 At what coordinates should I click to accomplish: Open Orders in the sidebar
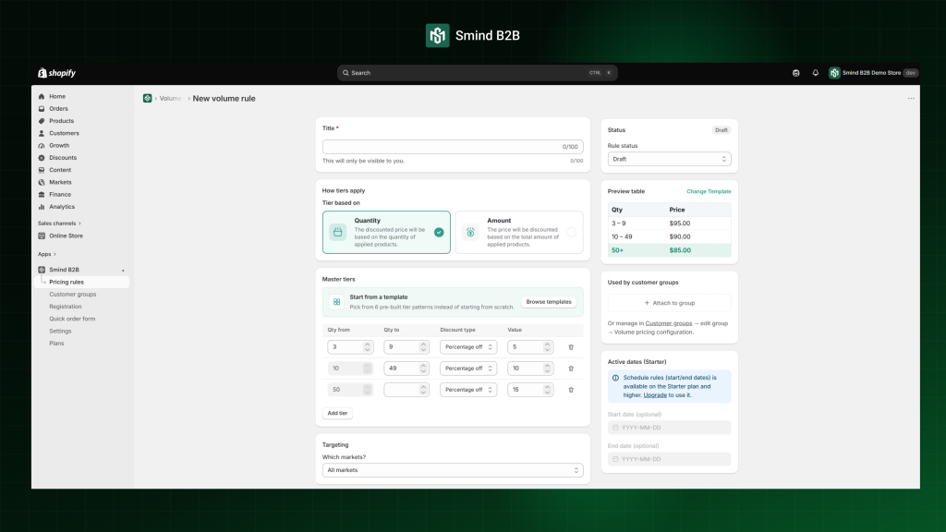[x=58, y=109]
